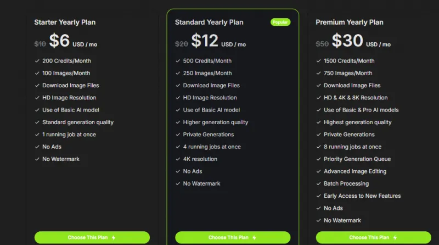Click checkmark beside Standard 4K resolution
The width and height of the screenshot is (439, 245).
coord(178,159)
